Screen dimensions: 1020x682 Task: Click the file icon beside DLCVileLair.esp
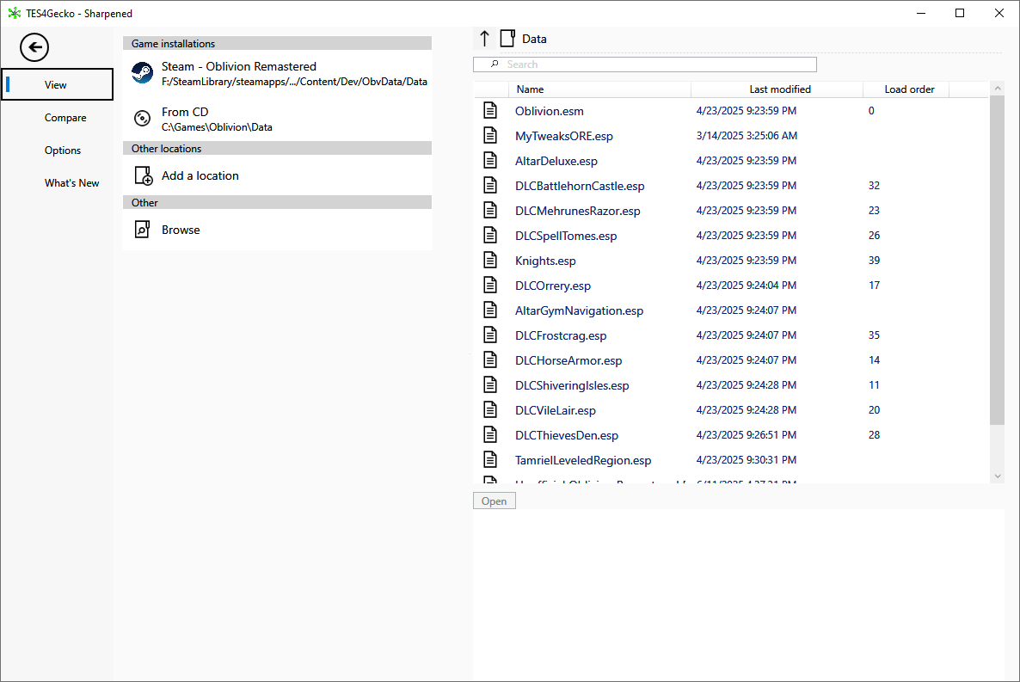(x=490, y=410)
